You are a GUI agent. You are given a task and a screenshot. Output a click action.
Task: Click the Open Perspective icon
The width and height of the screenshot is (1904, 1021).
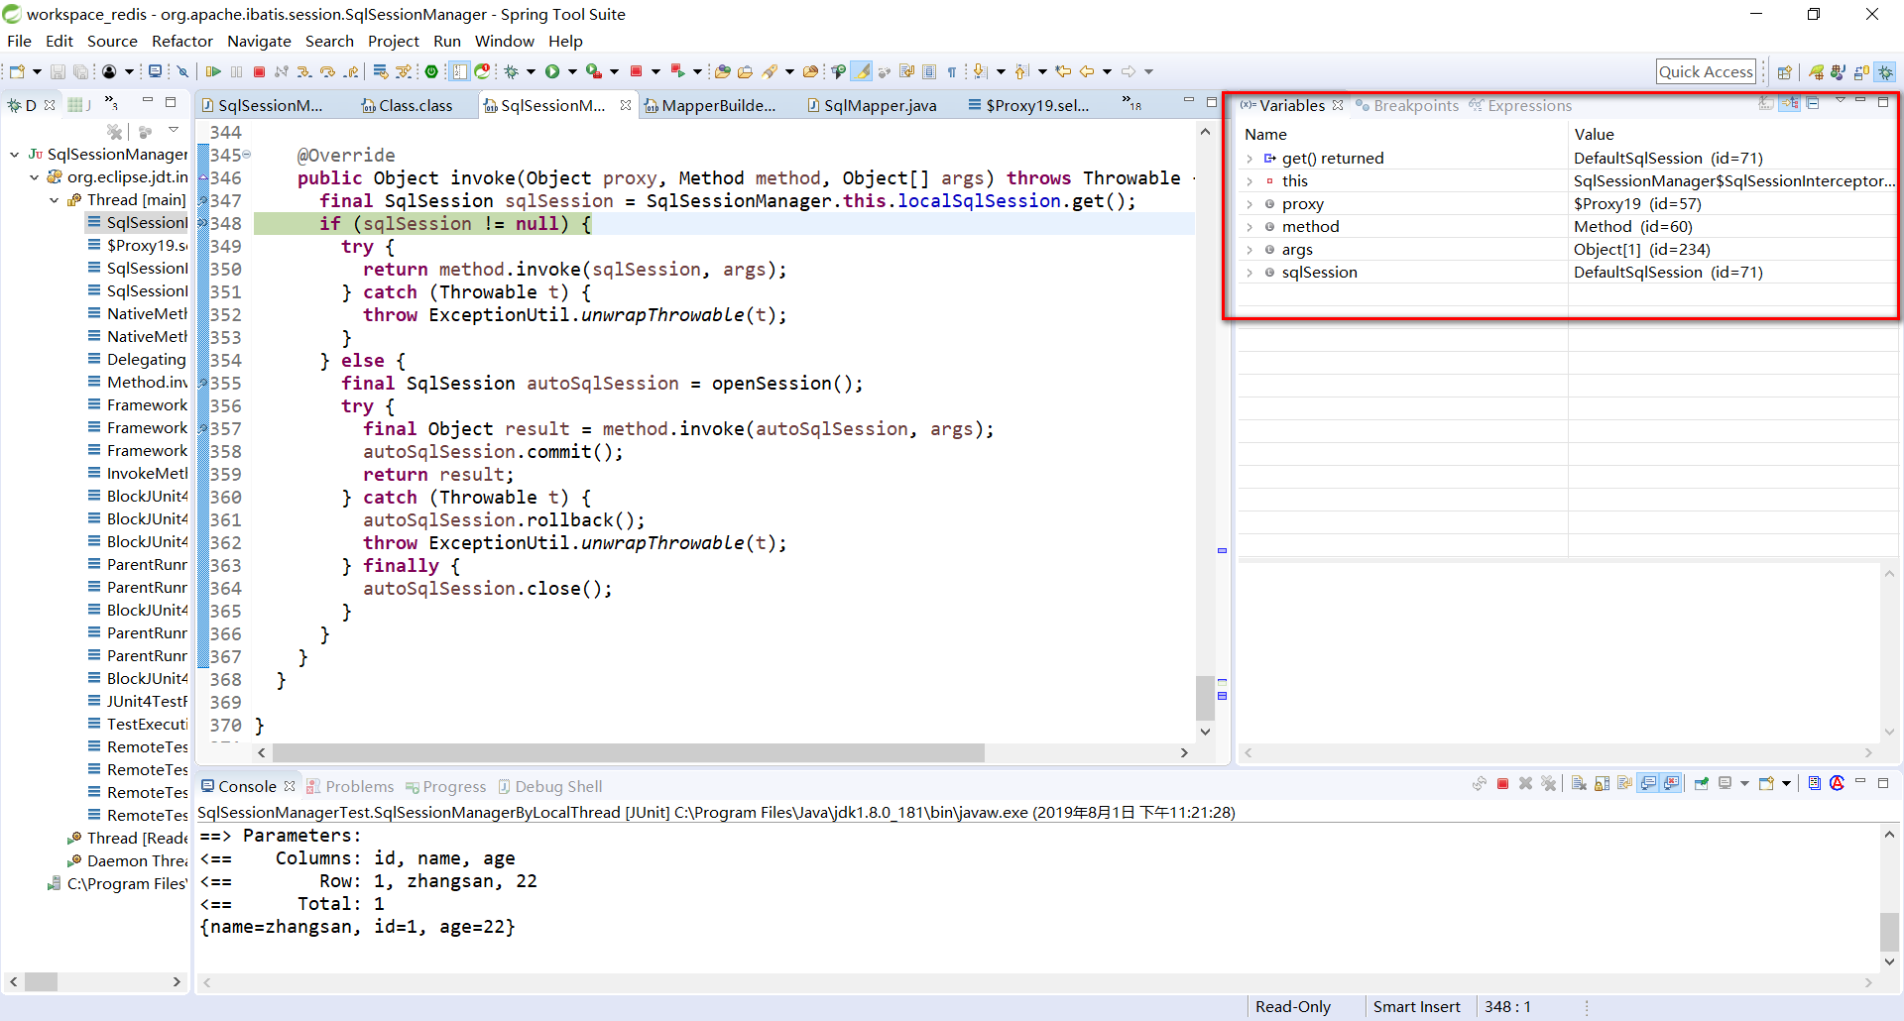pyautogui.click(x=1784, y=71)
